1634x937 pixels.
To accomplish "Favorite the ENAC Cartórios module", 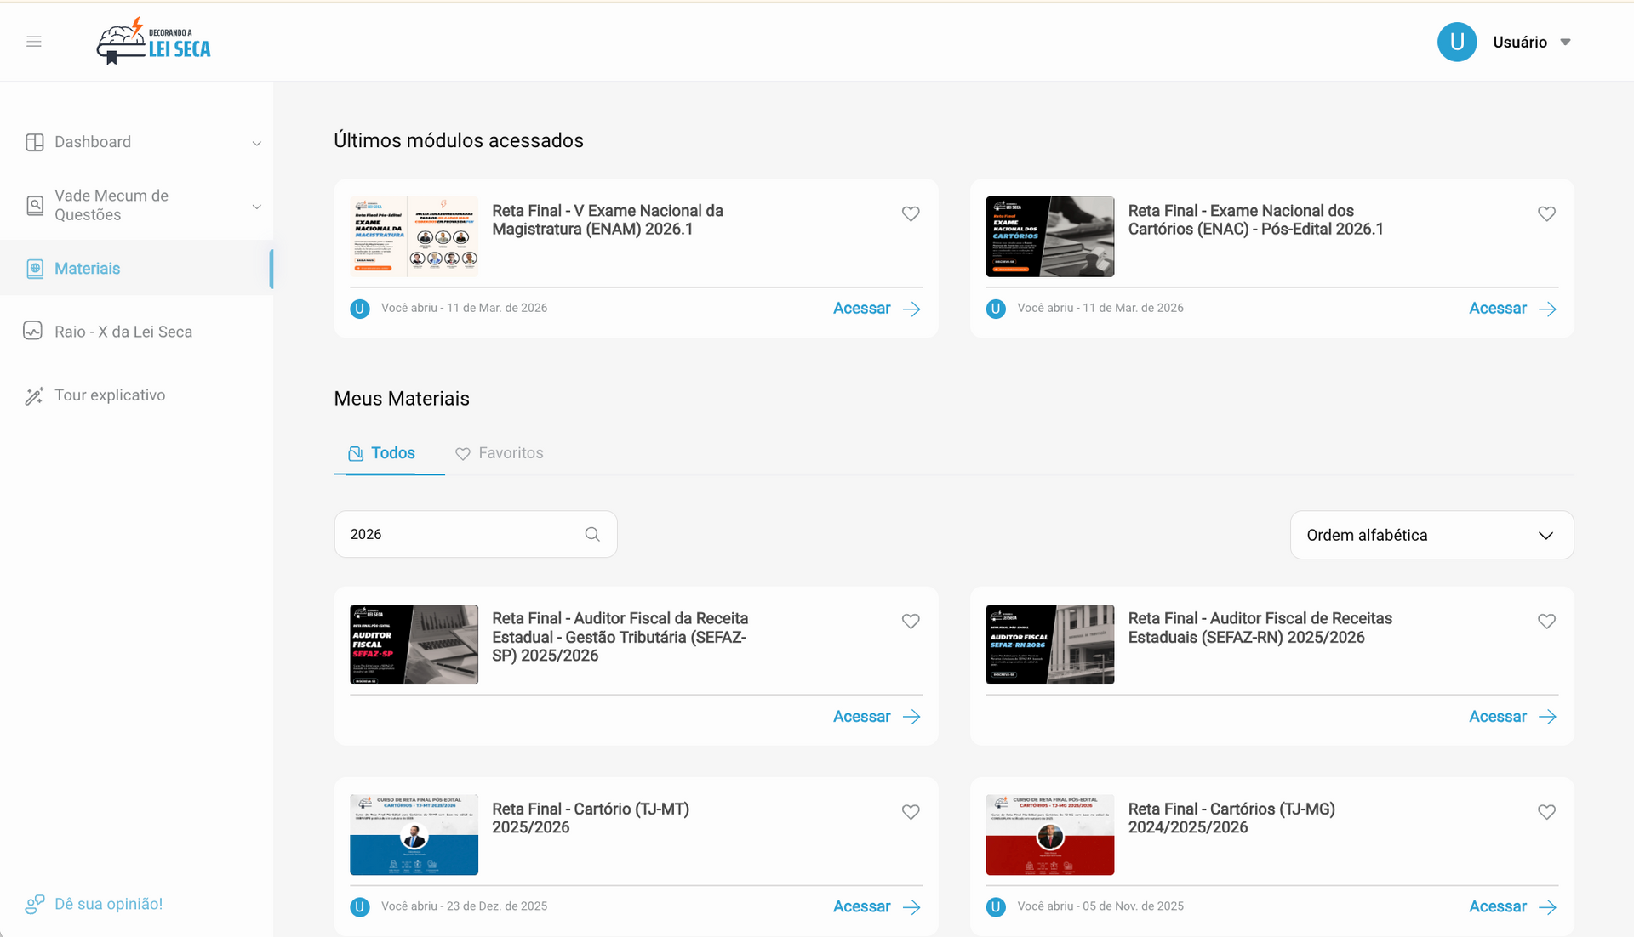I will 1546,214.
